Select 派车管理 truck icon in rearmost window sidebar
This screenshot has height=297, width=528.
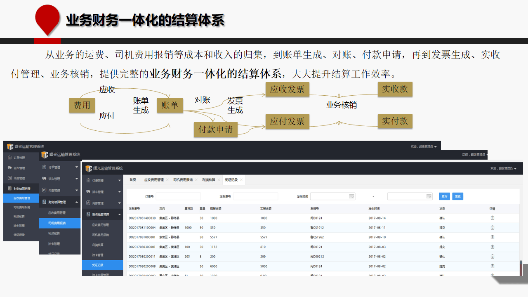[9, 168]
